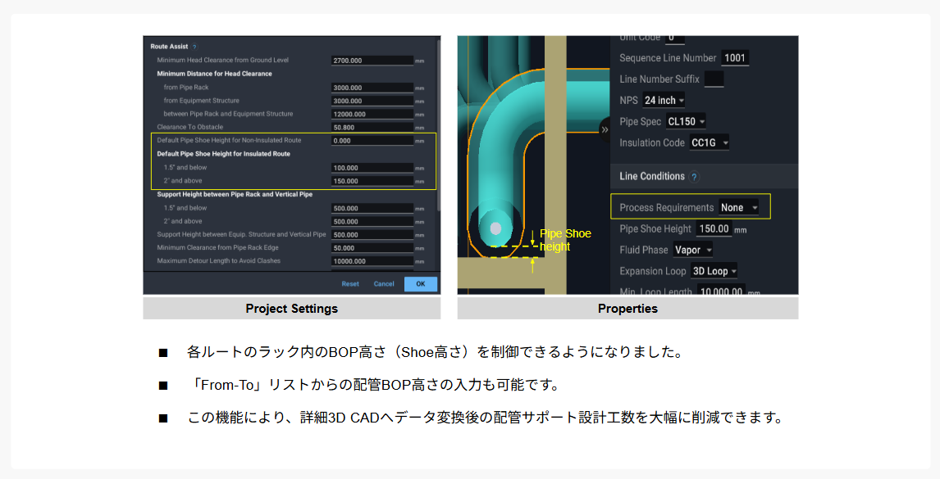This screenshot has width=940, height=479.
Task: Expand the Insulation Code CC1G dropdown
Action: click(710, 143)
